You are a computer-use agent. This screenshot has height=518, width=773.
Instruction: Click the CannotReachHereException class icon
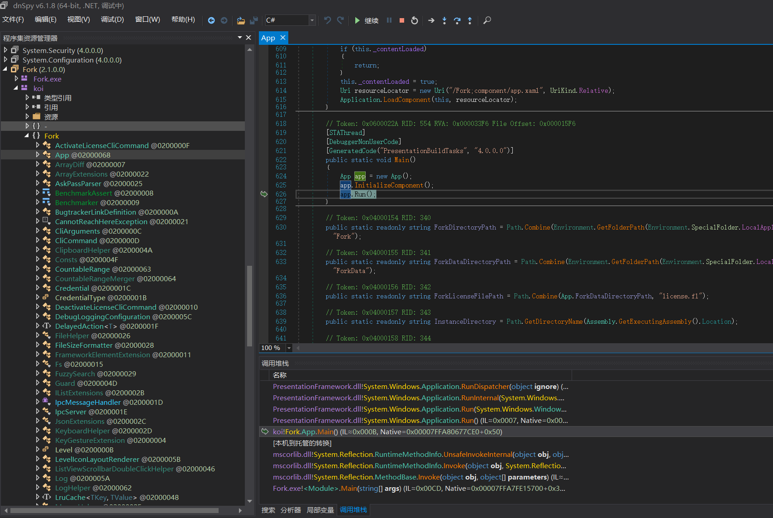click(x=46, y=221)
